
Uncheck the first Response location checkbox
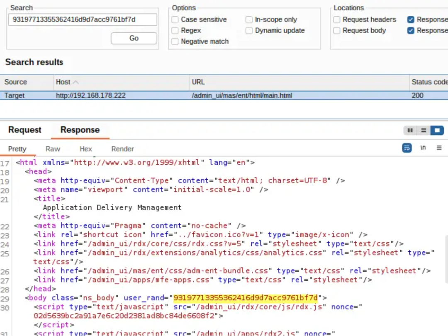pyautogui.click(x=411, y=20)
